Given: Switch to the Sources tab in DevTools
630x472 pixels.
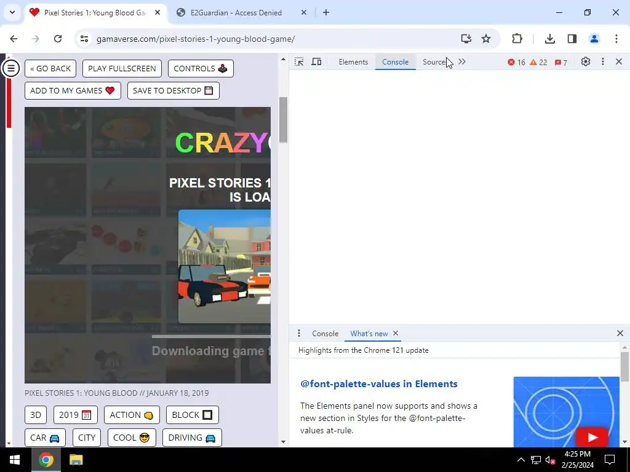Looking at the screenshot, I should [435, 62].
